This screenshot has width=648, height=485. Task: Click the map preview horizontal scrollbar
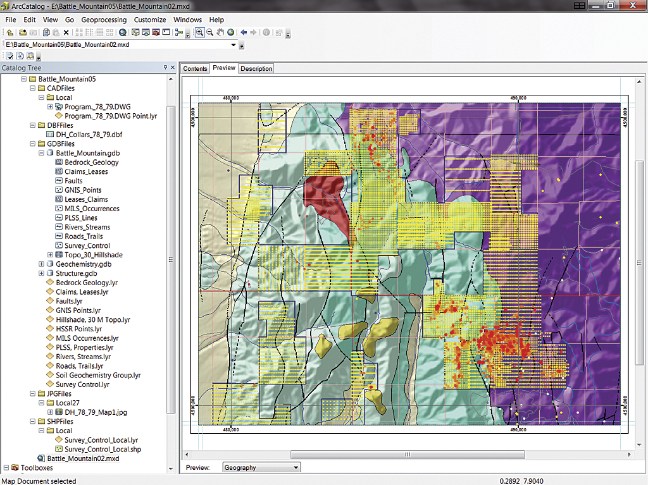pos(408,455)
